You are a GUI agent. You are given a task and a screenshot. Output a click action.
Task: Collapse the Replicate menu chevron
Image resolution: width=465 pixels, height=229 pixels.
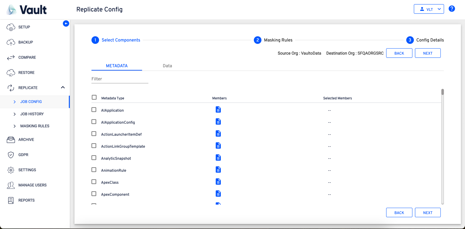click(x=63, y=87)
